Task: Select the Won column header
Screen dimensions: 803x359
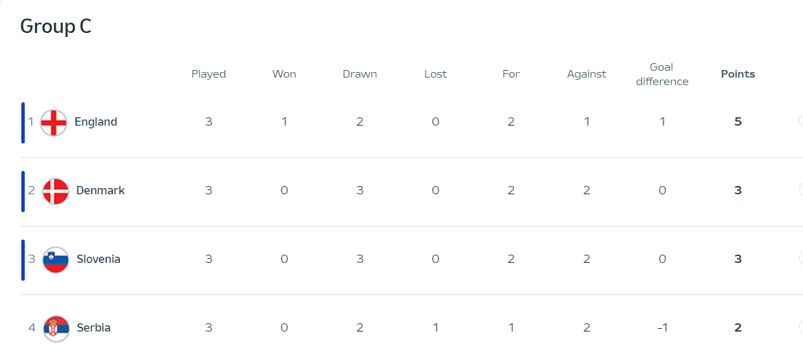Action: click(284, 74)
